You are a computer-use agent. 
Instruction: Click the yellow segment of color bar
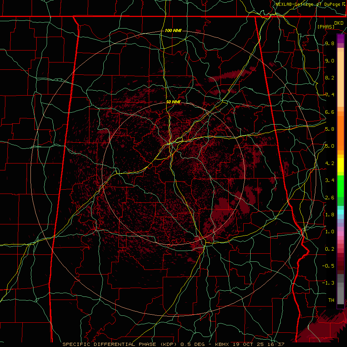coord(340,165)
